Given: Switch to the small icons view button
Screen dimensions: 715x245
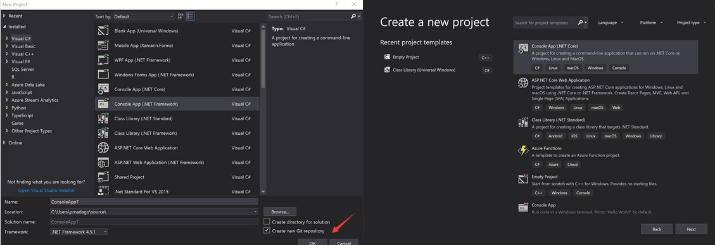Looking at the screenshot, I should [x=181, y=16].
